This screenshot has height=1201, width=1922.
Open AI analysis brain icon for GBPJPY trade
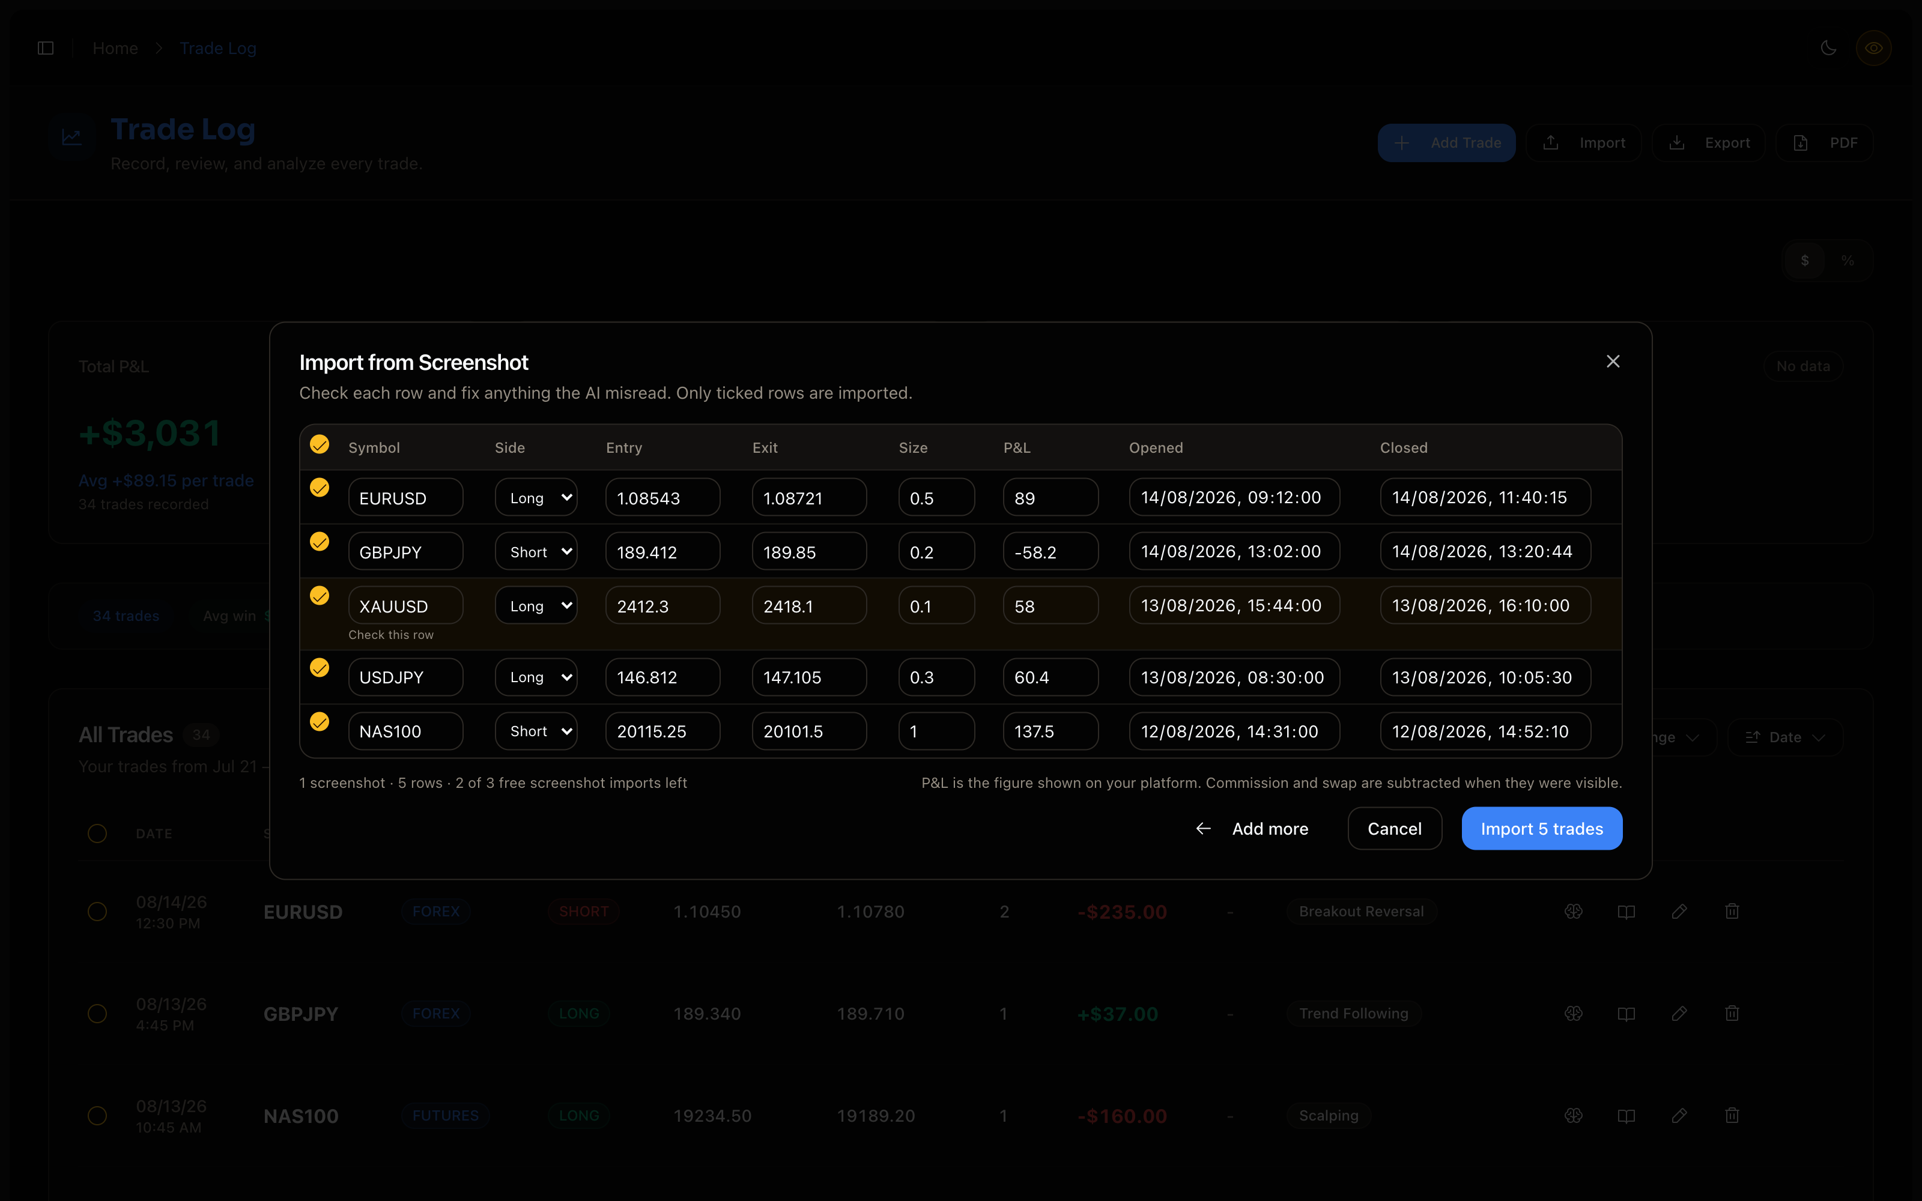1574,1014
